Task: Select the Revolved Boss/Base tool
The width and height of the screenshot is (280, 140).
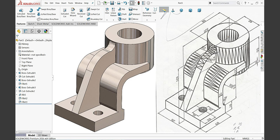Action: click(x=31, y=13)
